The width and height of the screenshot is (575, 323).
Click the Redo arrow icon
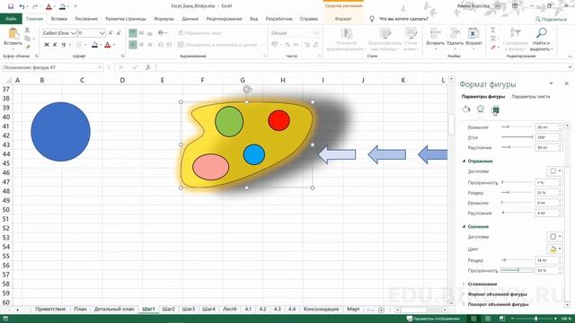pyautogui.click(x=35, y=6)
